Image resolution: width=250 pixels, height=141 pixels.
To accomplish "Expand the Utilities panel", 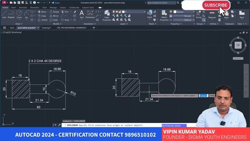I will pos(214,24).
